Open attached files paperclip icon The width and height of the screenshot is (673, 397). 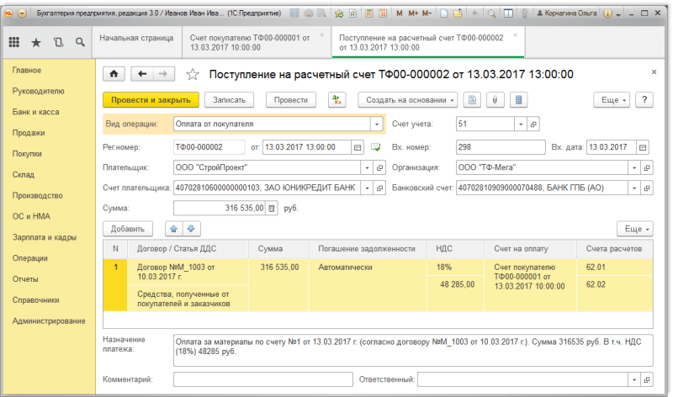[495, 100]
